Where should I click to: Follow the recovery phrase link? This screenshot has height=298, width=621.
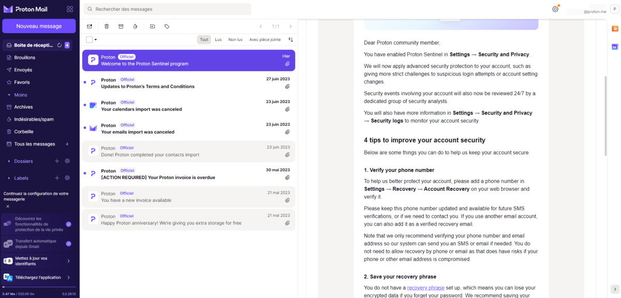point(425,288)
